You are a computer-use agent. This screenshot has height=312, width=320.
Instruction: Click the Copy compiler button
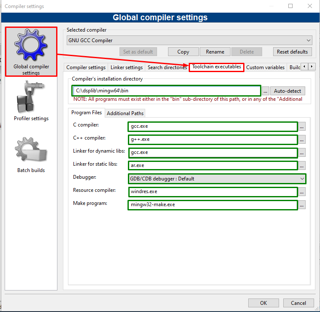pos(183,52)
